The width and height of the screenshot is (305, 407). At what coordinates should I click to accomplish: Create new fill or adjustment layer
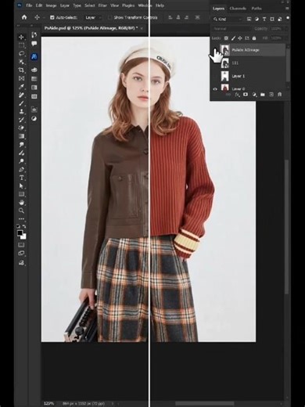pyautogui.click(x=254, y=95)
